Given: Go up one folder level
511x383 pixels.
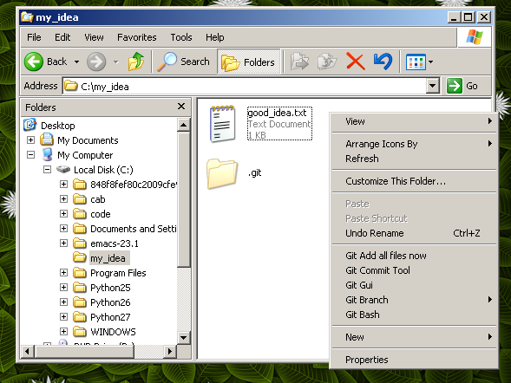Looking at the screenshot, I should (136, 62).
